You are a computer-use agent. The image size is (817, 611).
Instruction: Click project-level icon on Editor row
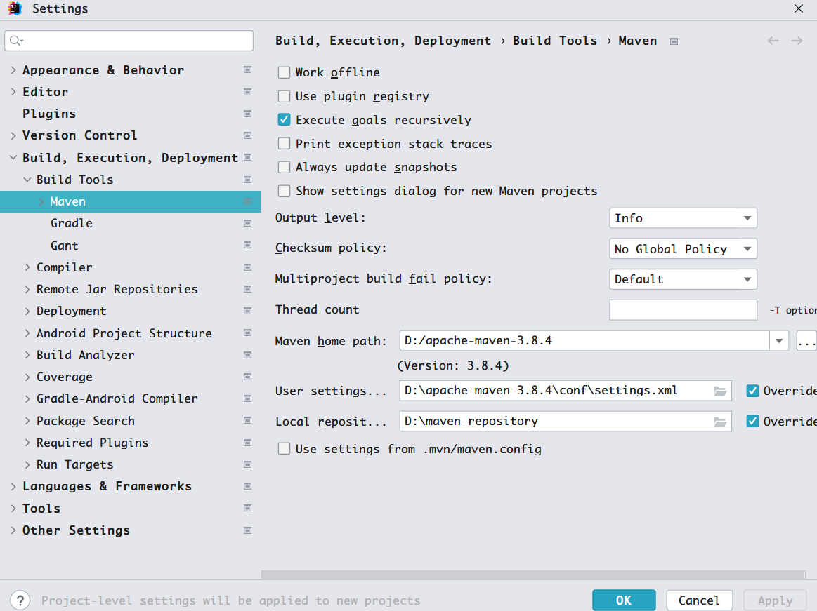[247, 92]
